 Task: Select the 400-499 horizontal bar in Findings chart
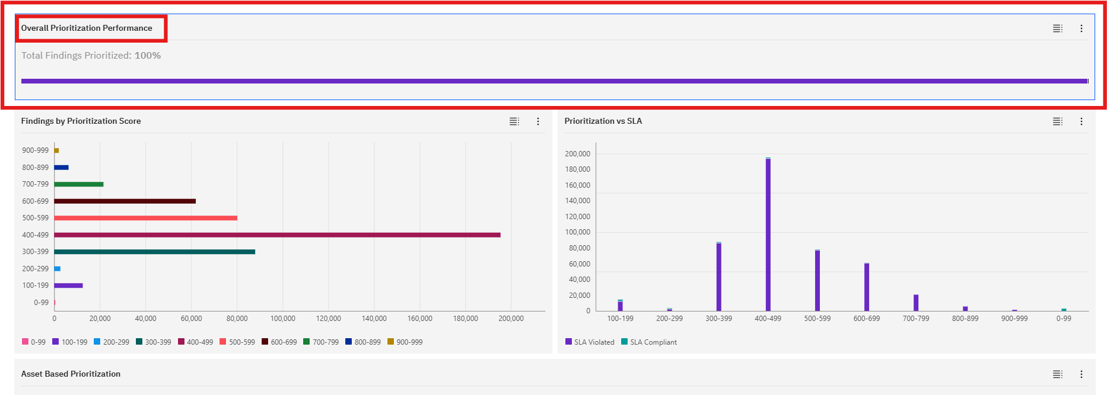tap(278, 235)
